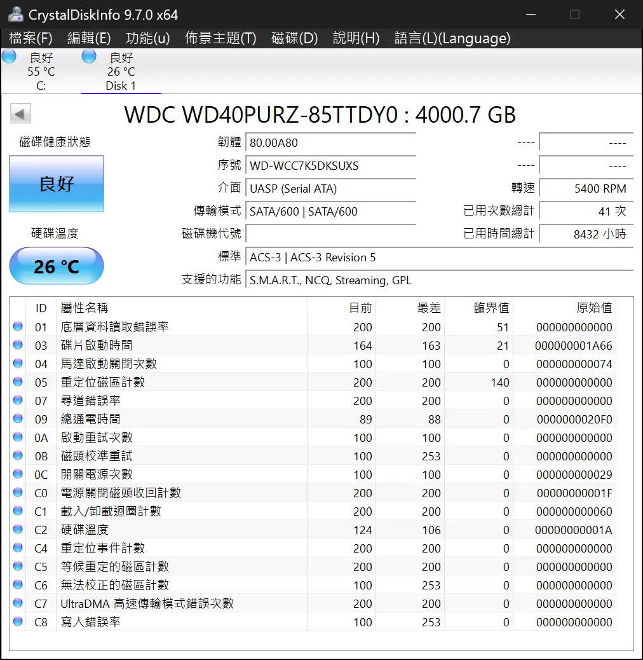Select raw value 000000001A66
Image resolution: width=643 pixels, height=660 pixels.
[x=574, y=346]
